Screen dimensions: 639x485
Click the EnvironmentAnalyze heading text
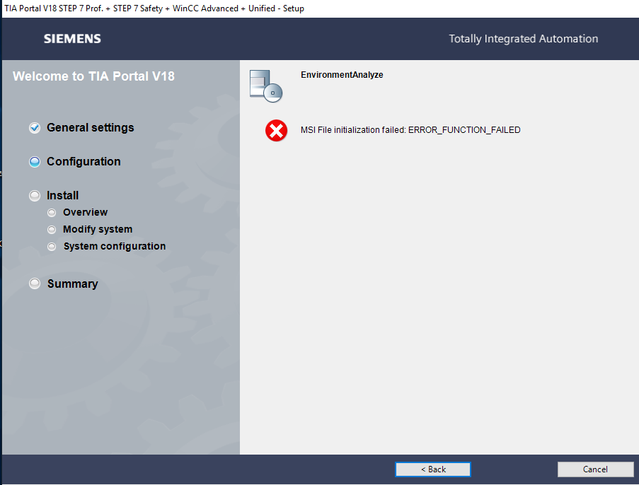[x=342, y=75]
